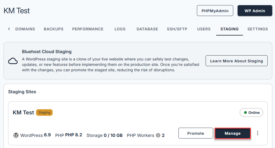Open the SSH/SFTP tab

coord(177,29)
